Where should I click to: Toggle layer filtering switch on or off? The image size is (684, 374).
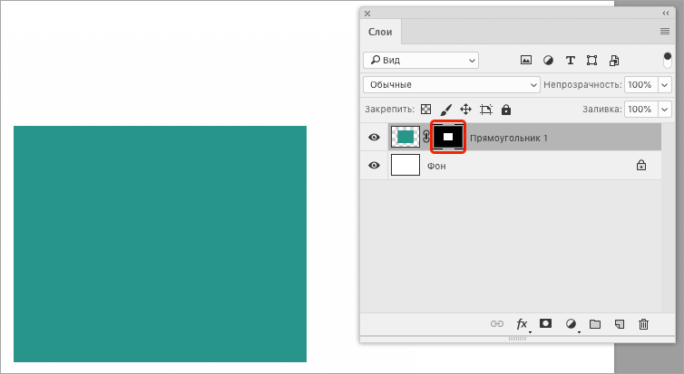[x=668, y=60]
